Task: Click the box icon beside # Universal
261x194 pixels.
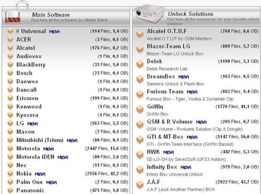Action: coord(10,31)
